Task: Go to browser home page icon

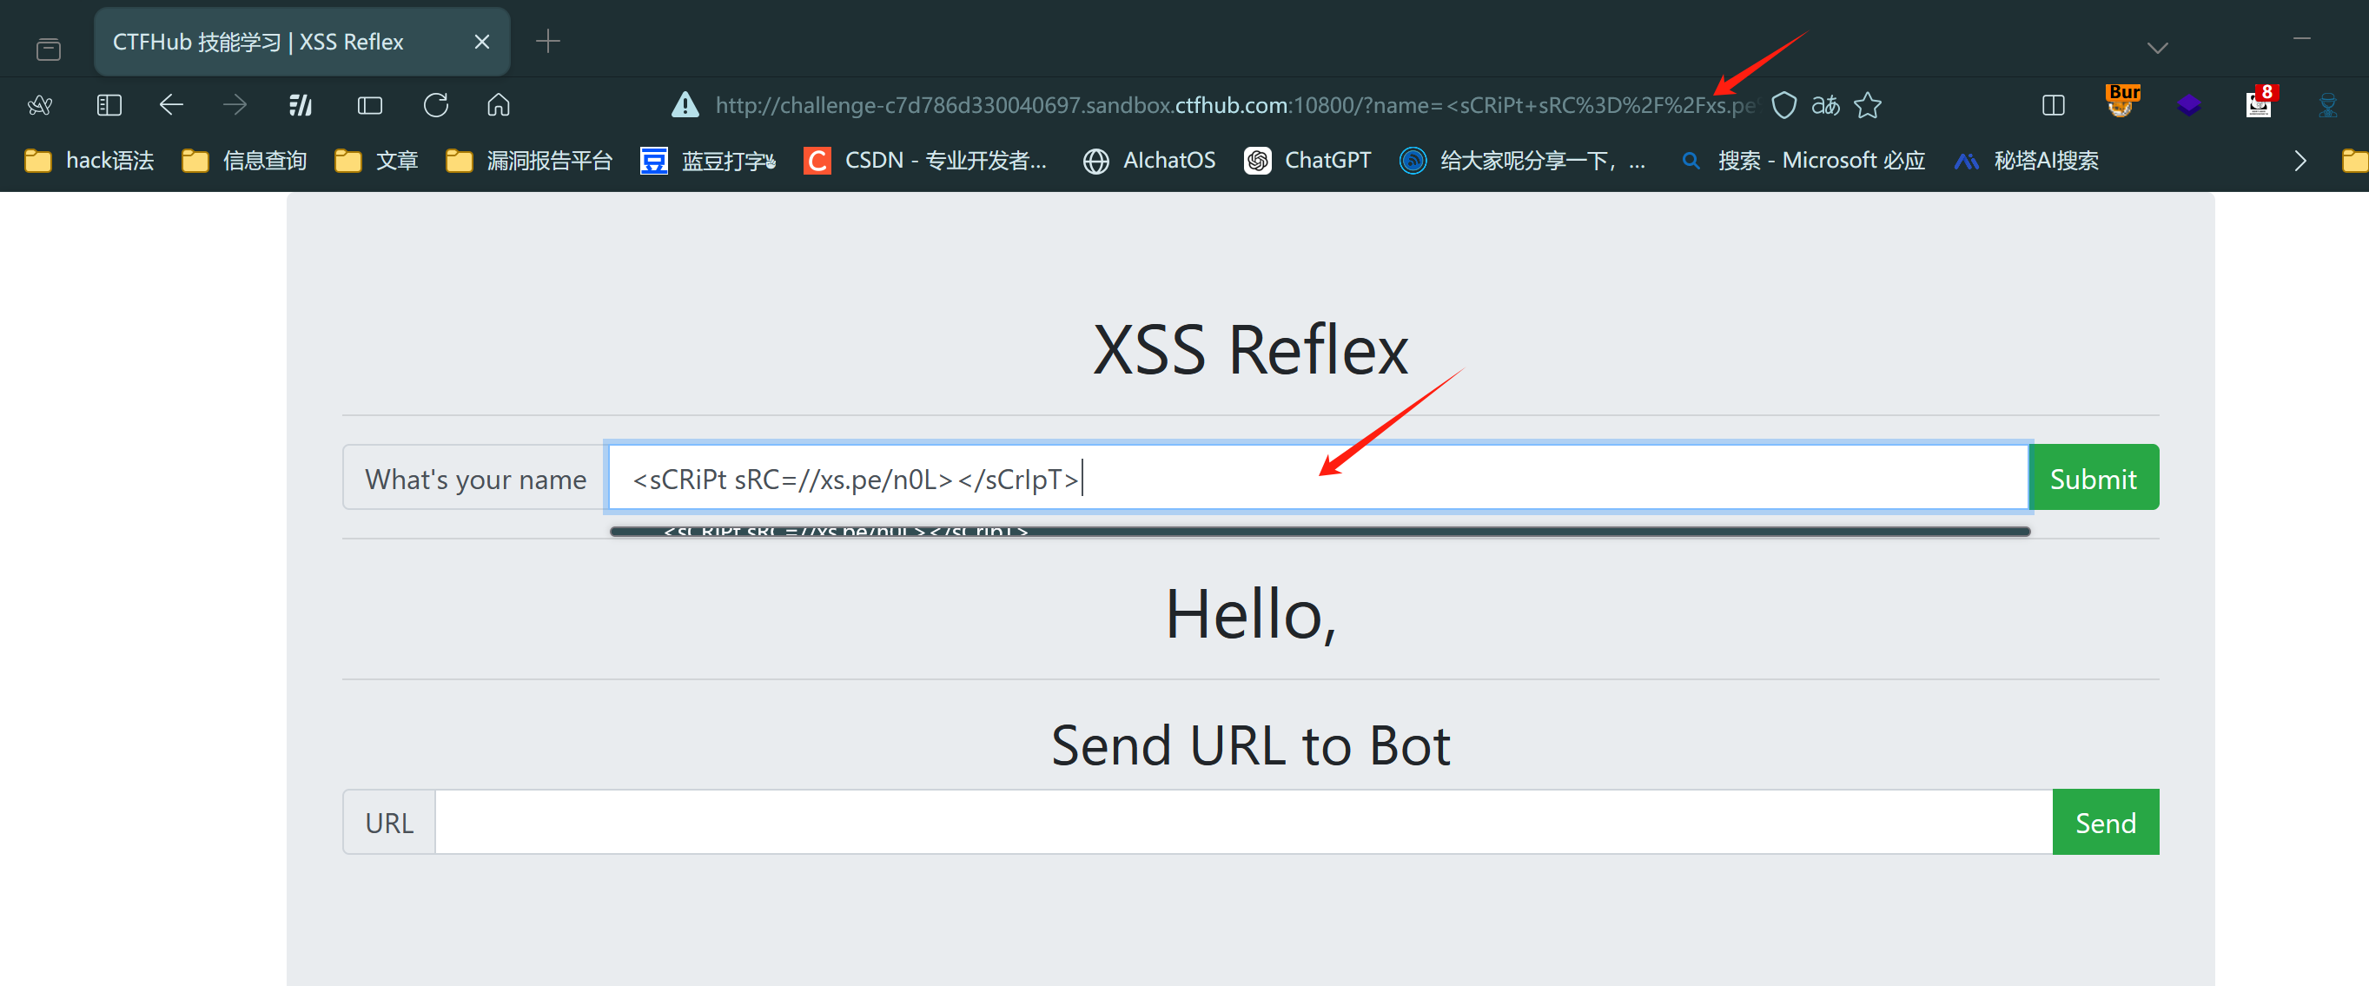Action: [499, 106]
